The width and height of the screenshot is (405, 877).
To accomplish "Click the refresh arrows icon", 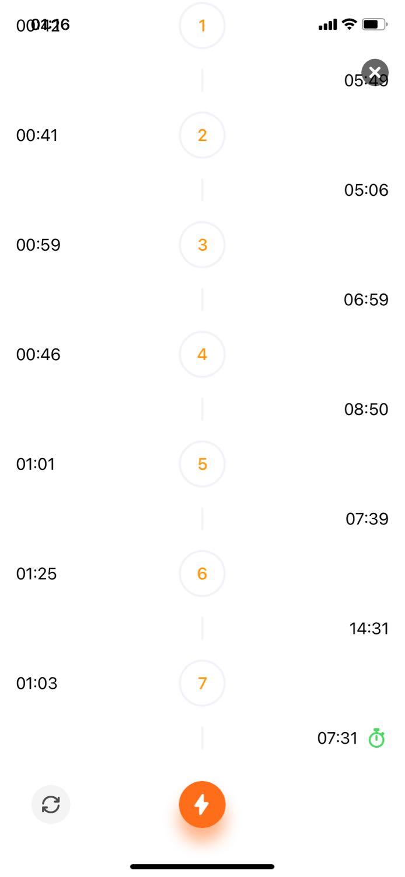I will coord(51,805).
